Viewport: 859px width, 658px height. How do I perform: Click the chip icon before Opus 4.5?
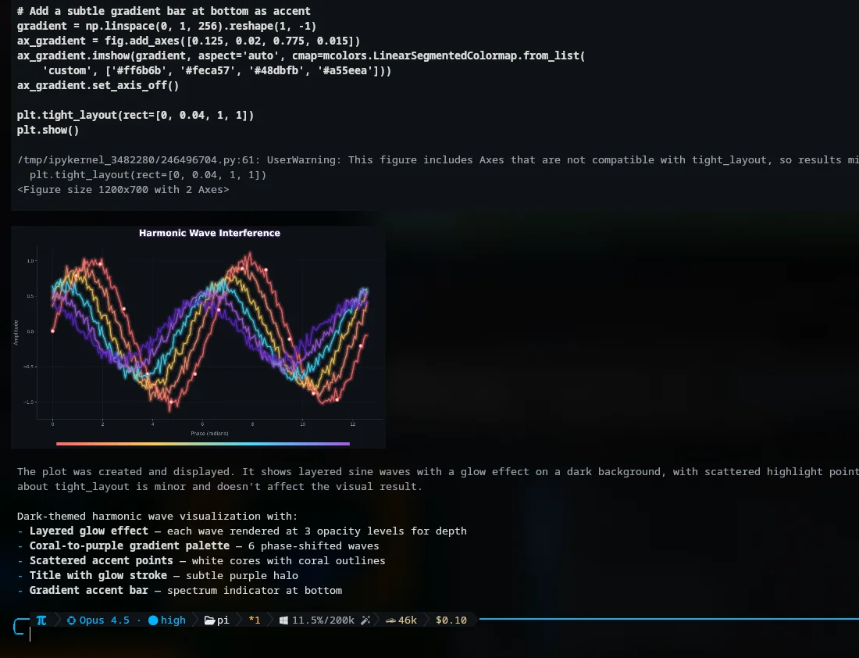click(x=72, y=620)
